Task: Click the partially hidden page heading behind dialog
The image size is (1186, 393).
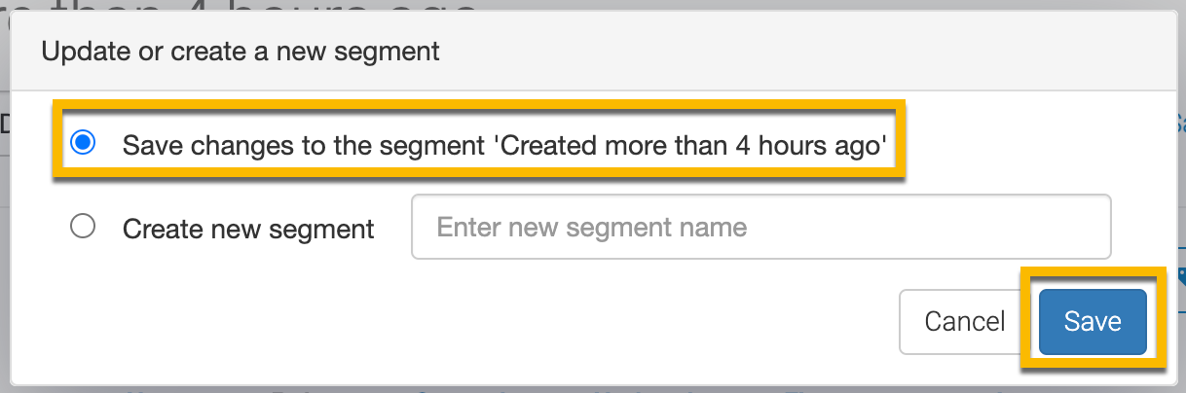Action: click(243, 6)
